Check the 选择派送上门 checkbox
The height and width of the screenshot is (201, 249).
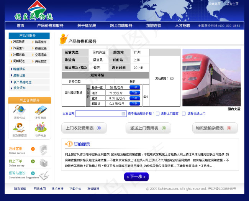click(184, 114)
